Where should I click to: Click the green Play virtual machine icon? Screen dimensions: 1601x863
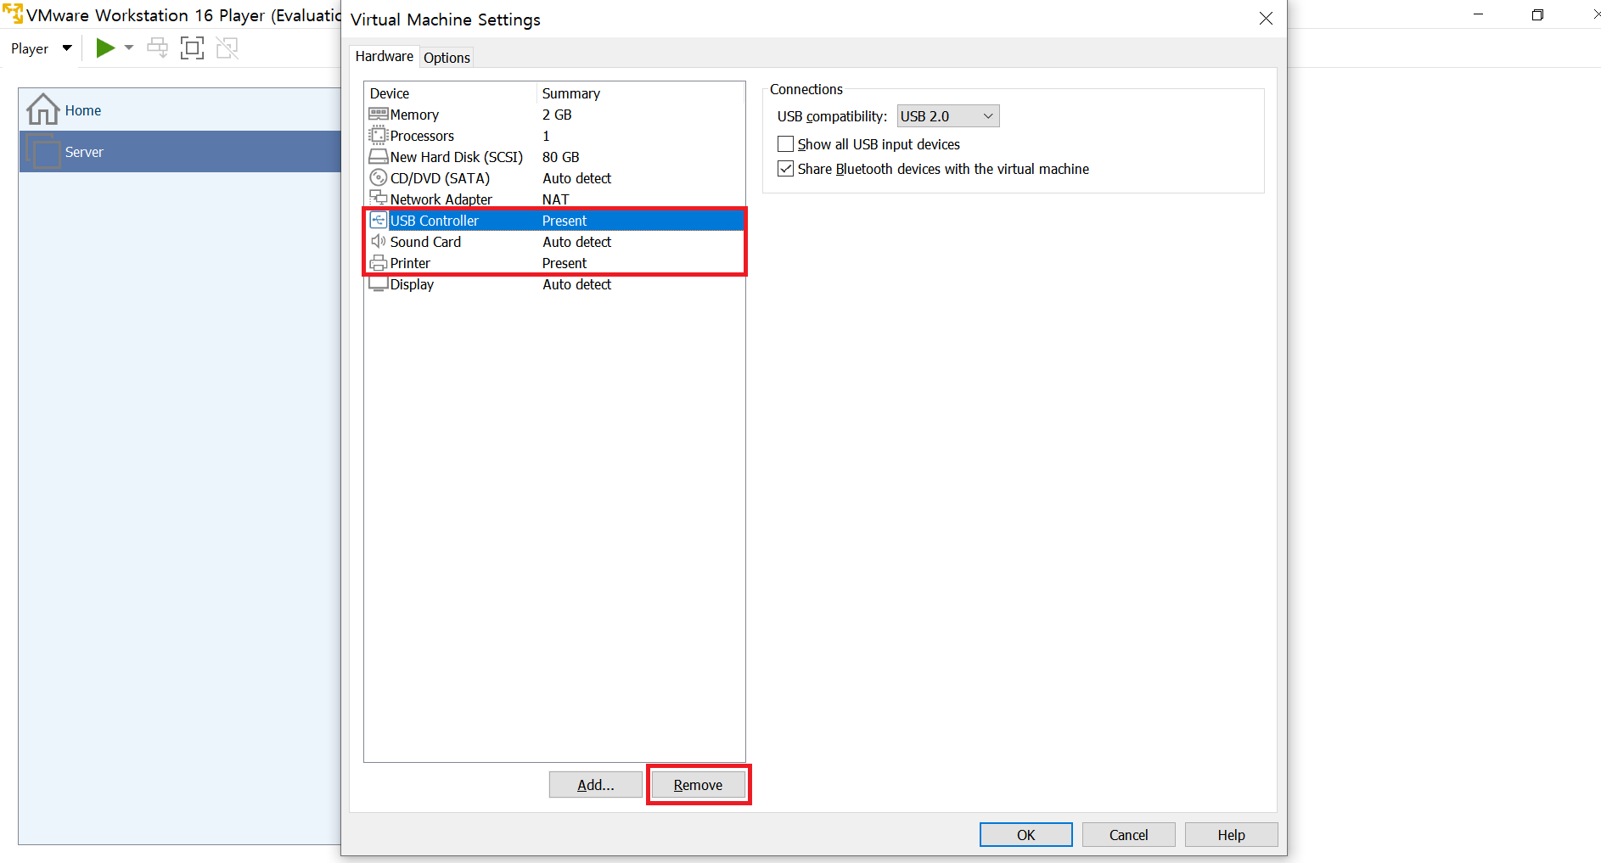[105, 48]
